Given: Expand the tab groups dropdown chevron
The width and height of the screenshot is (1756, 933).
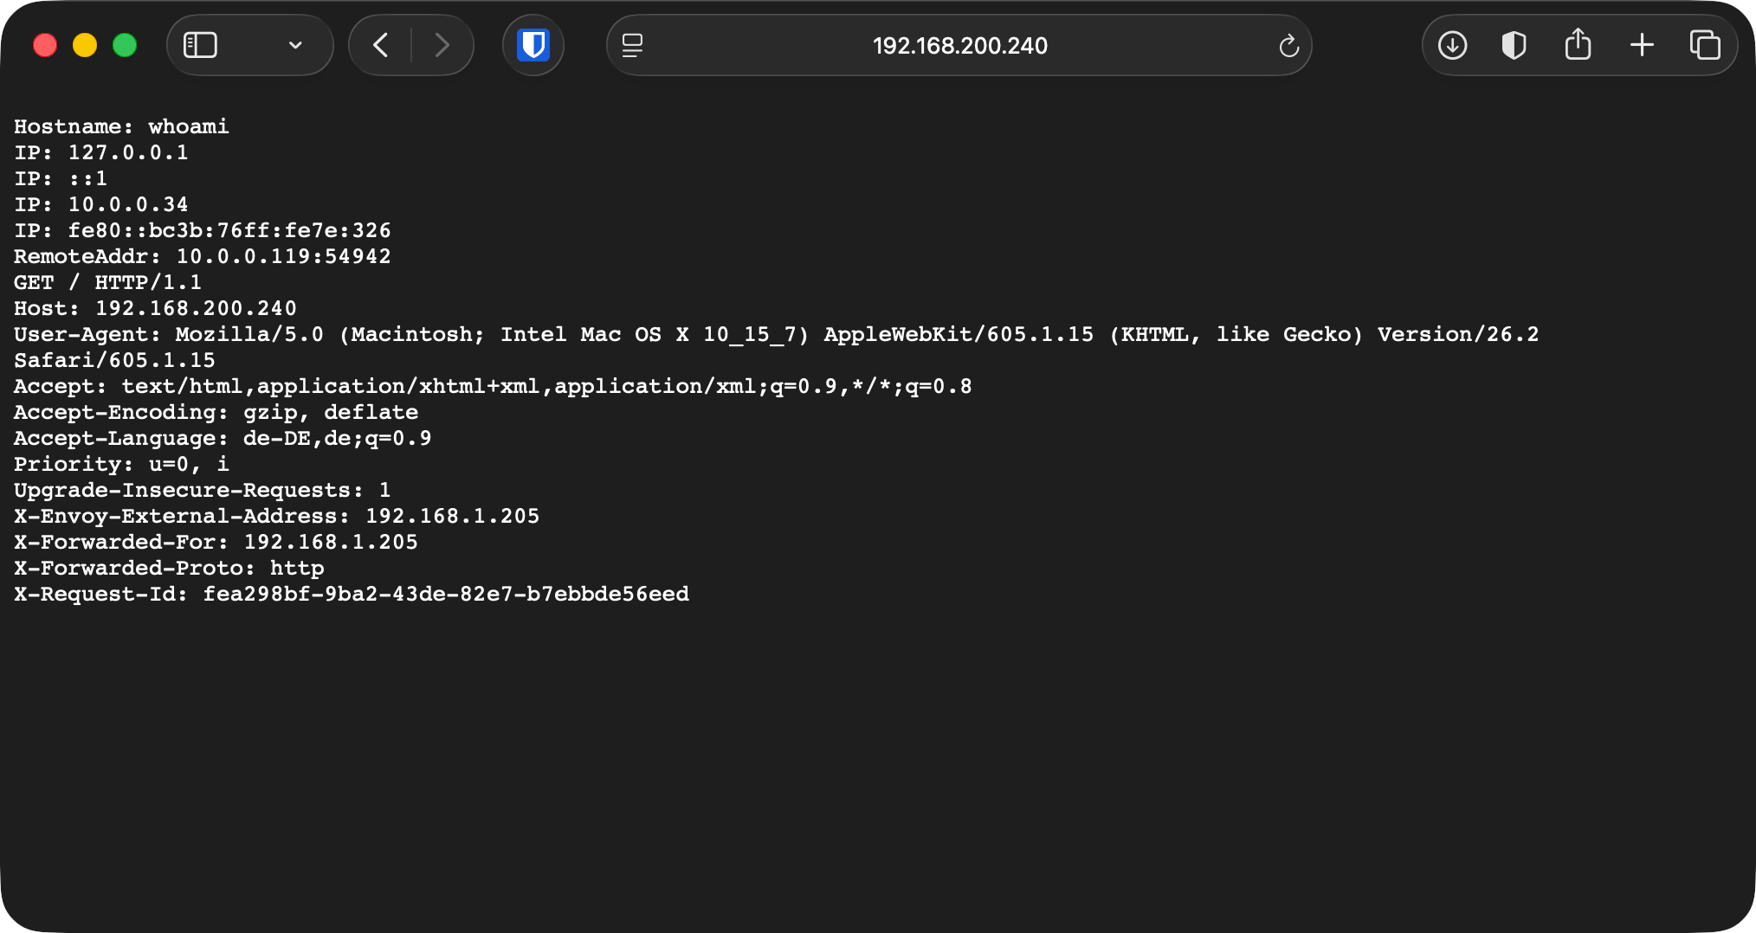Looking at the screenshot, I should click(295, 45).
